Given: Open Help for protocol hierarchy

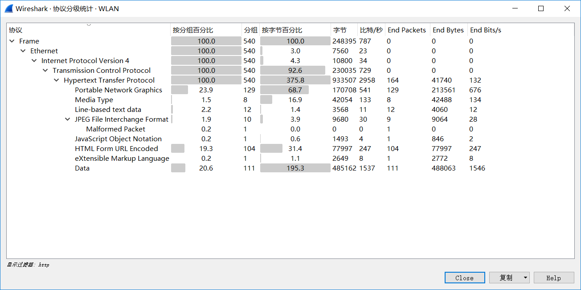Looking at the screenshot, I should (x=554, y=278).
